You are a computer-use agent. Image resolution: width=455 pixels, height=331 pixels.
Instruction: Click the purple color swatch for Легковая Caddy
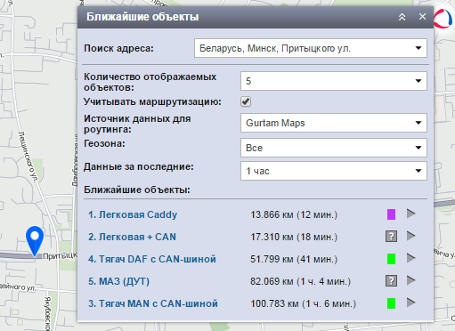coord(391,214)
